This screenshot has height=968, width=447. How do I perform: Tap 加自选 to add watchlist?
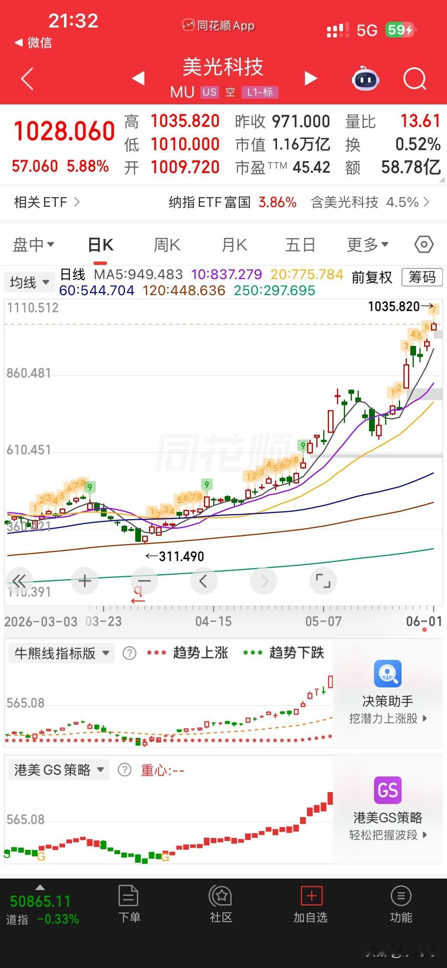pyautogui.click(x=311, y=904)
